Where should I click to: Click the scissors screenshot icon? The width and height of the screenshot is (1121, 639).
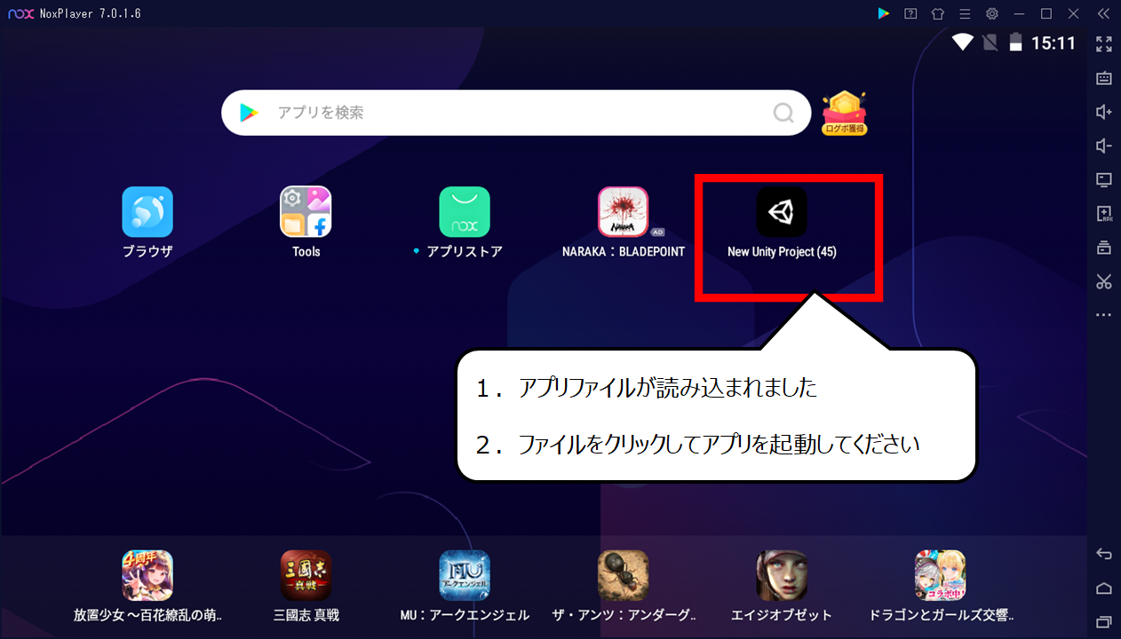pos(1104,281)
